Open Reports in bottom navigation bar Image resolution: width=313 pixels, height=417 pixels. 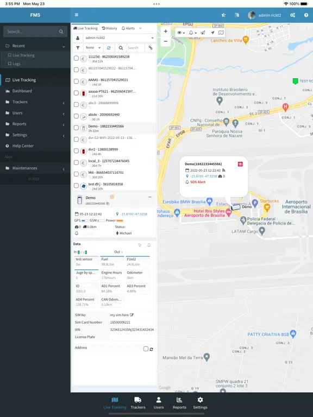(179, 403)
